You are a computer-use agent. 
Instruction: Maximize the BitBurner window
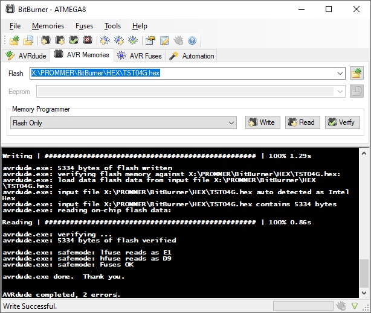point(329,9)
